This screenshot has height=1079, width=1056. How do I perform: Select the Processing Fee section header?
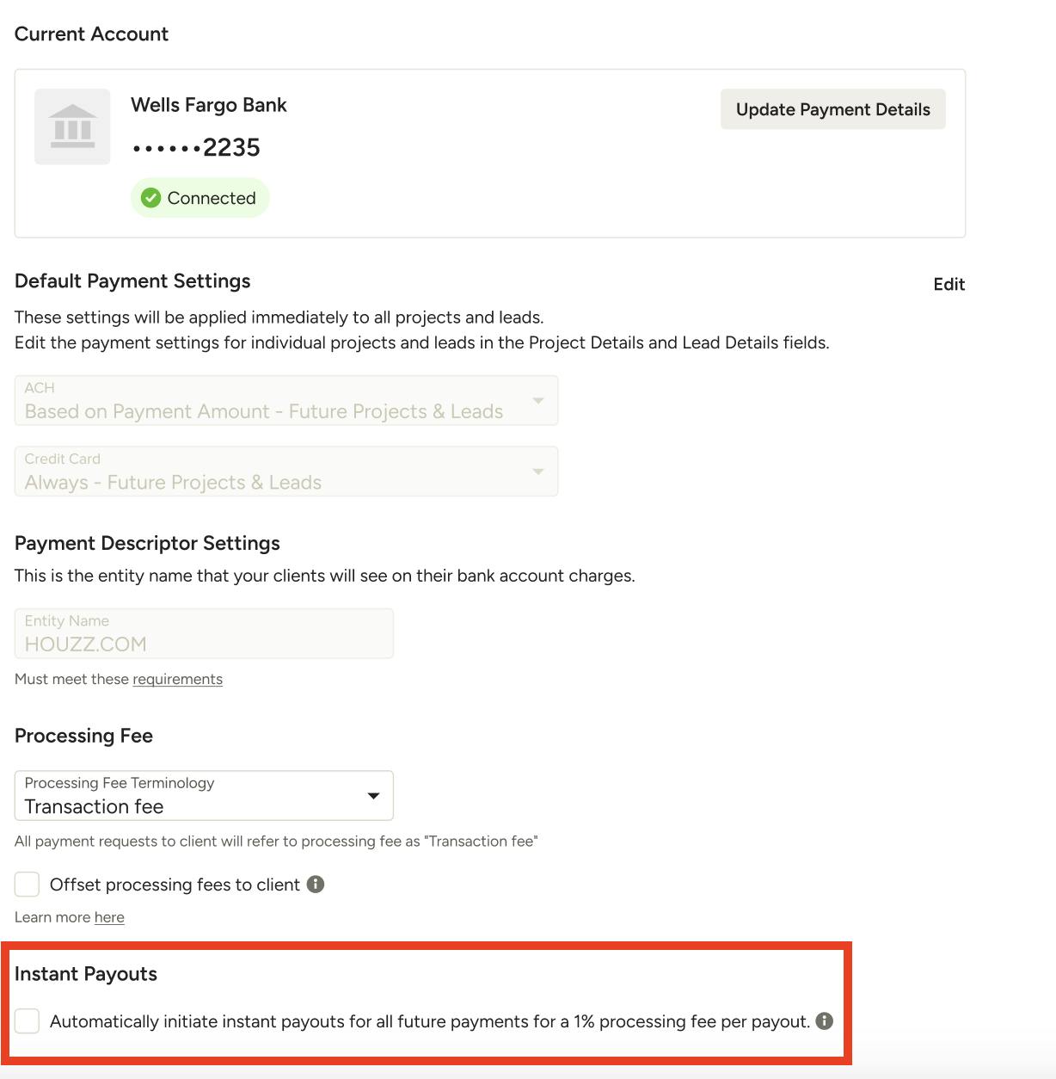83,736
